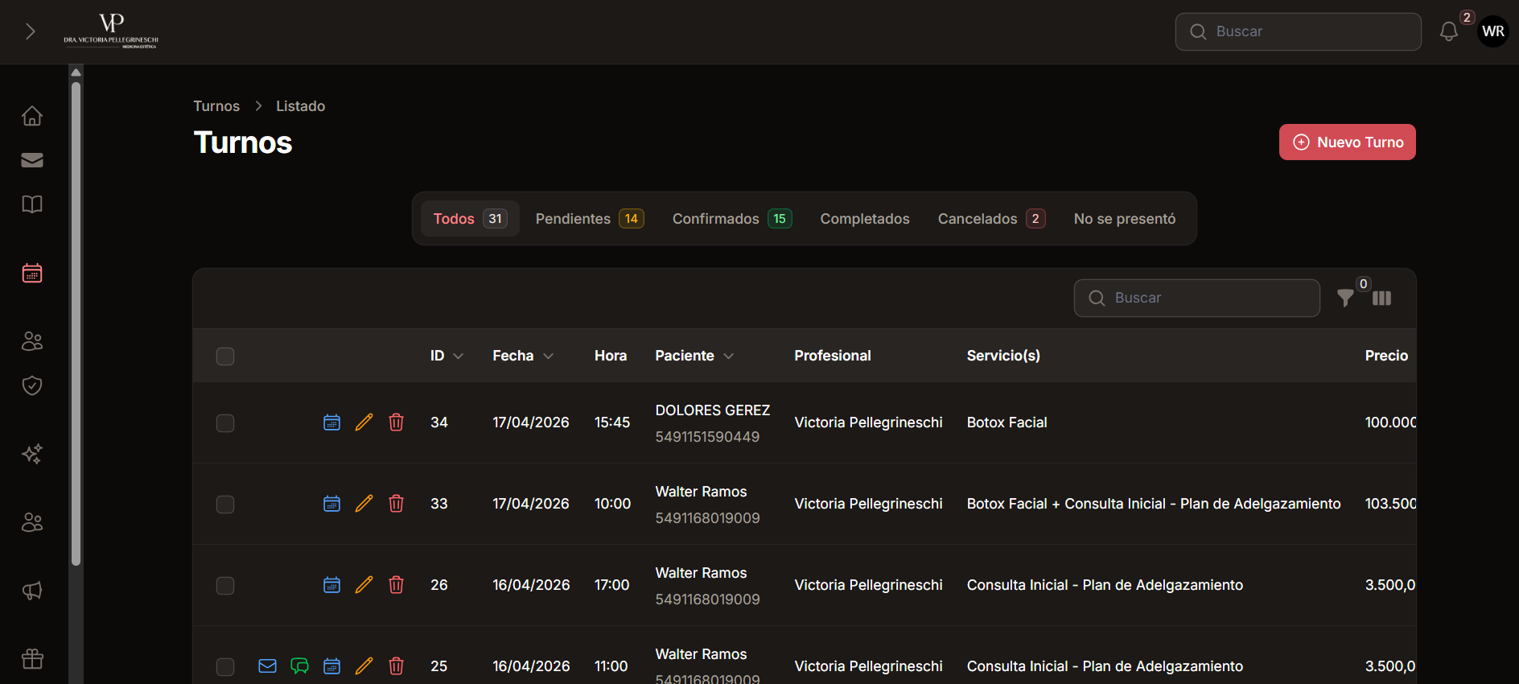Click the green chat icon for turno 25
The image size is (1519, 684).
tap(299, 665)
